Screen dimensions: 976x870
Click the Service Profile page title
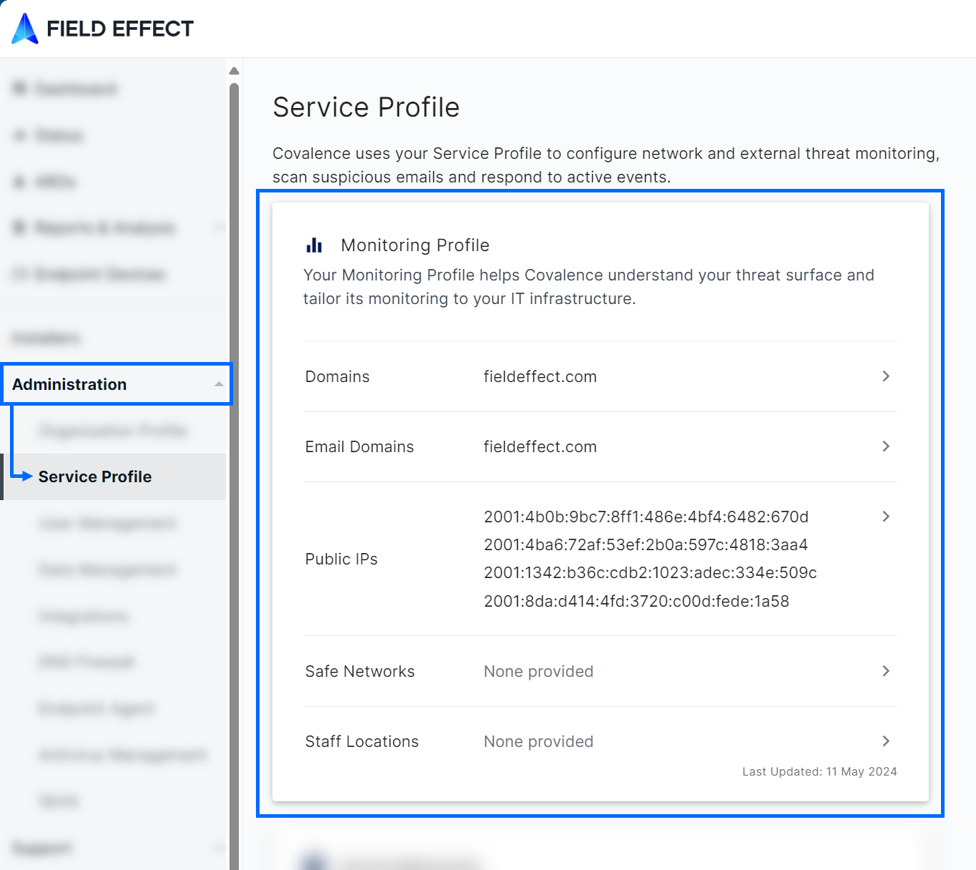366,107
